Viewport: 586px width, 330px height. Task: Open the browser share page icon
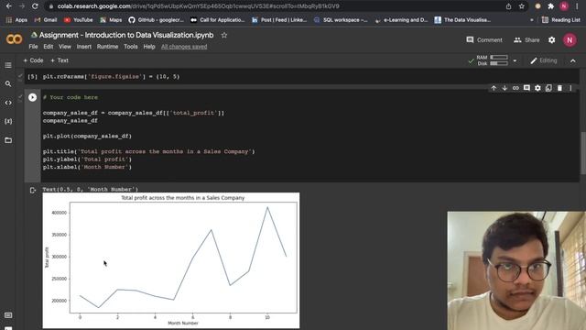509,6
